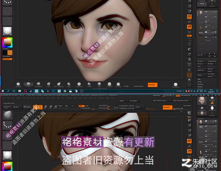Open the color picker square in the upper window
The width and height of the screenshot is (221, 171).
coord(7,42)
